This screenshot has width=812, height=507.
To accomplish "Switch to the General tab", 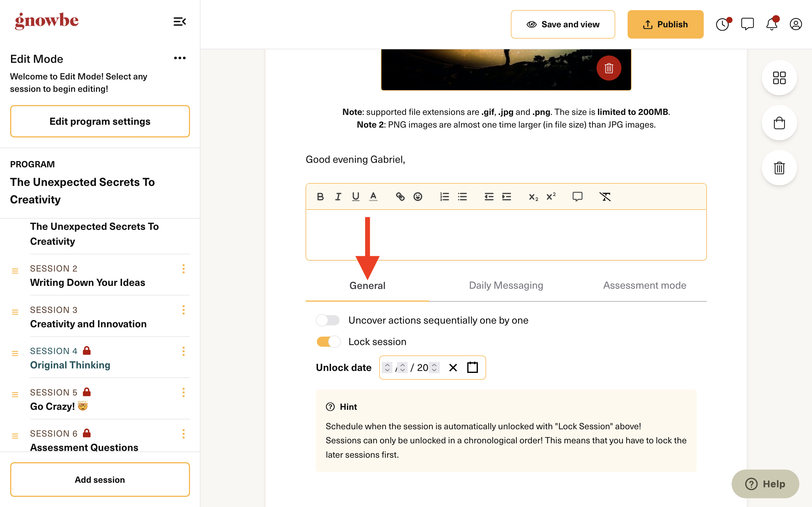I will pos(367,285).
